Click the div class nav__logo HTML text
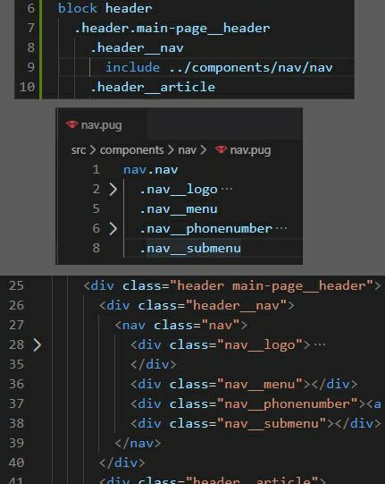 220,345
